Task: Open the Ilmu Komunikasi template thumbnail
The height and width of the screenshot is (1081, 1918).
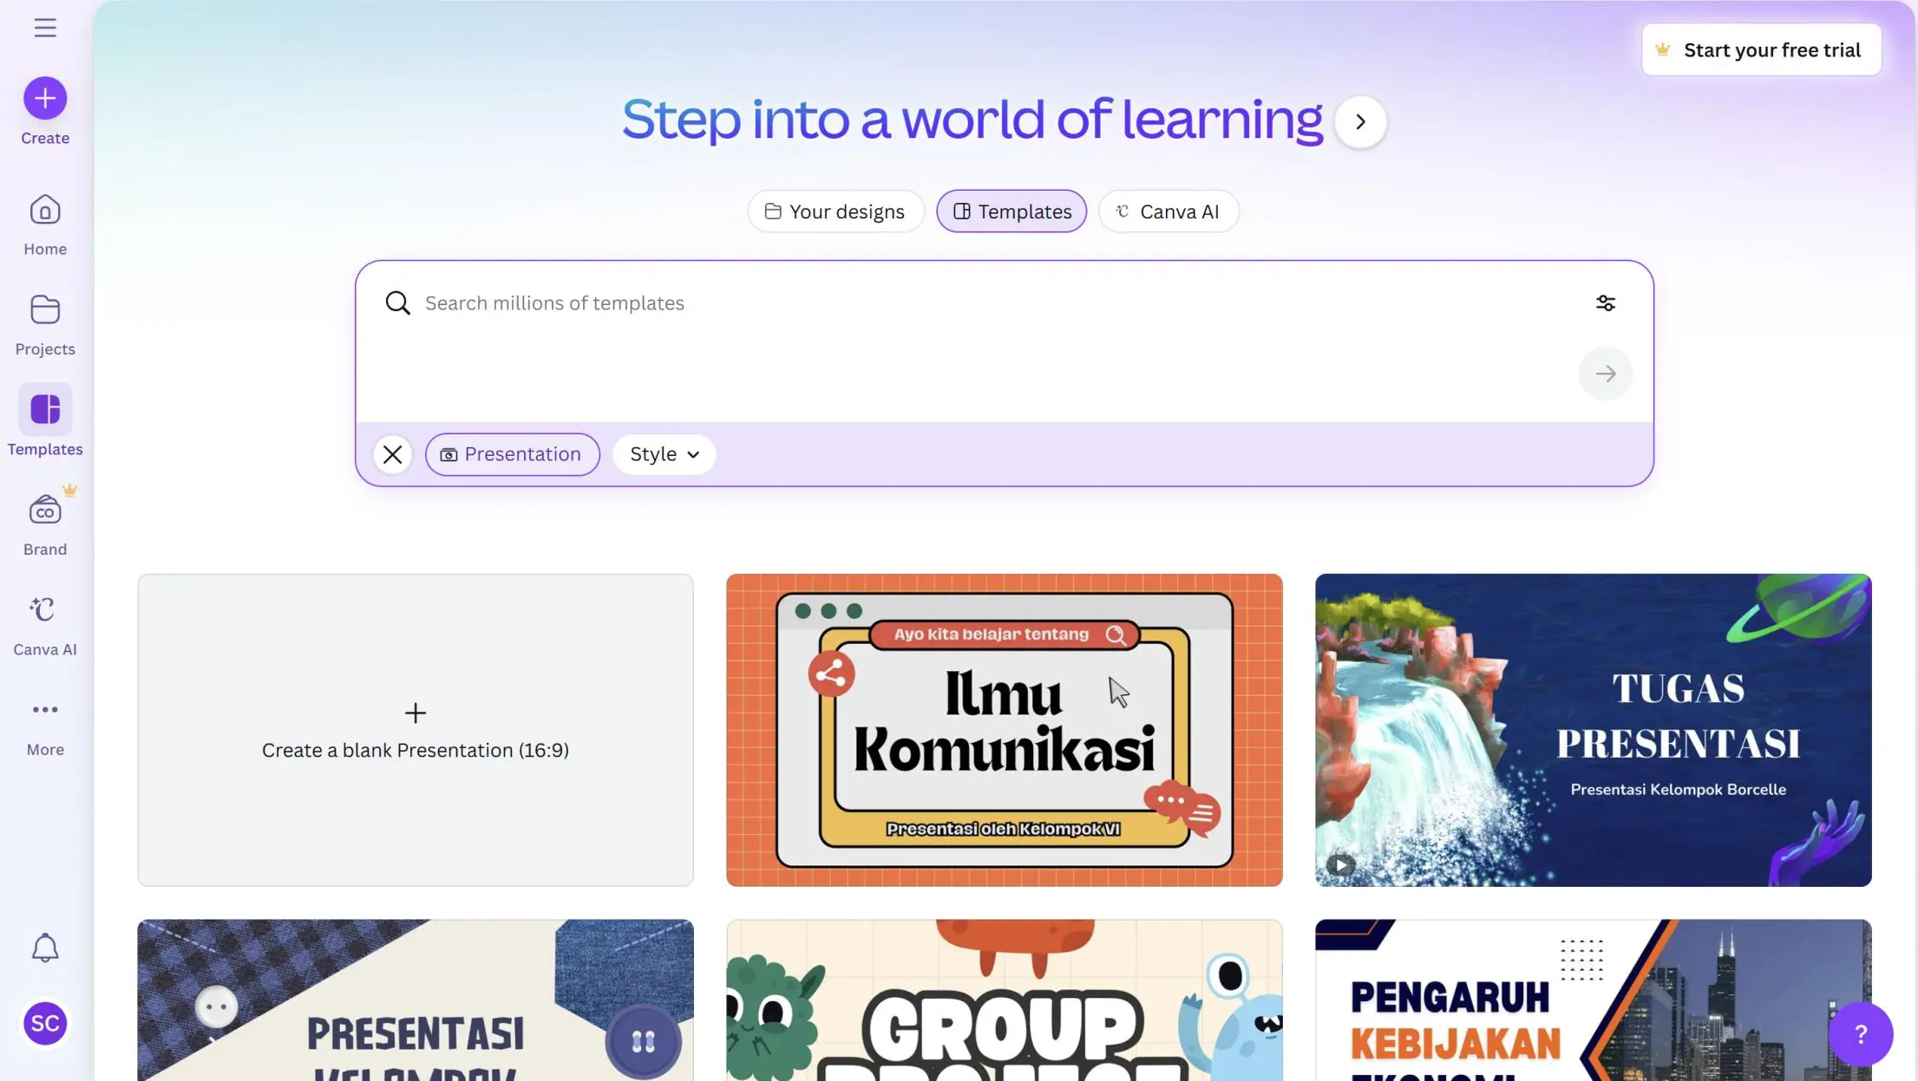Action: (1004, 729)
